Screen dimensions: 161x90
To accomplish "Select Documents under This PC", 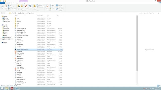I will (7, 28).
